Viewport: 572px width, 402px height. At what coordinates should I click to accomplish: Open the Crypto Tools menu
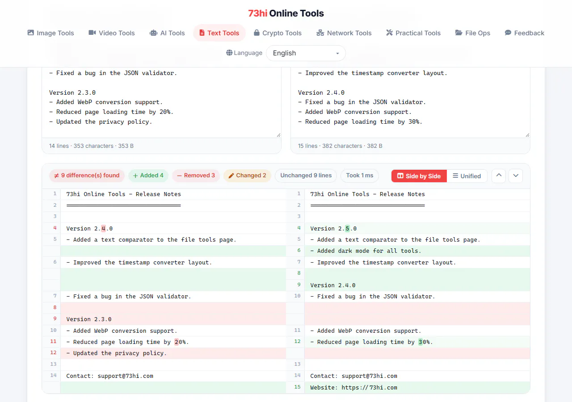(x=278, y=33)
